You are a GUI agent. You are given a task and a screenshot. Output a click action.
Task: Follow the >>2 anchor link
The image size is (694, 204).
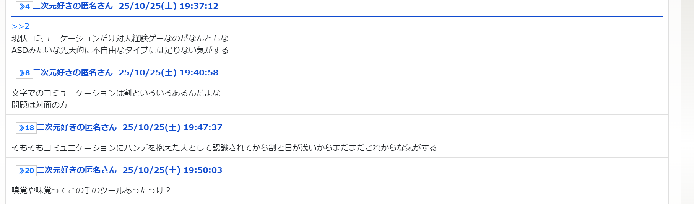coord(21,26)
